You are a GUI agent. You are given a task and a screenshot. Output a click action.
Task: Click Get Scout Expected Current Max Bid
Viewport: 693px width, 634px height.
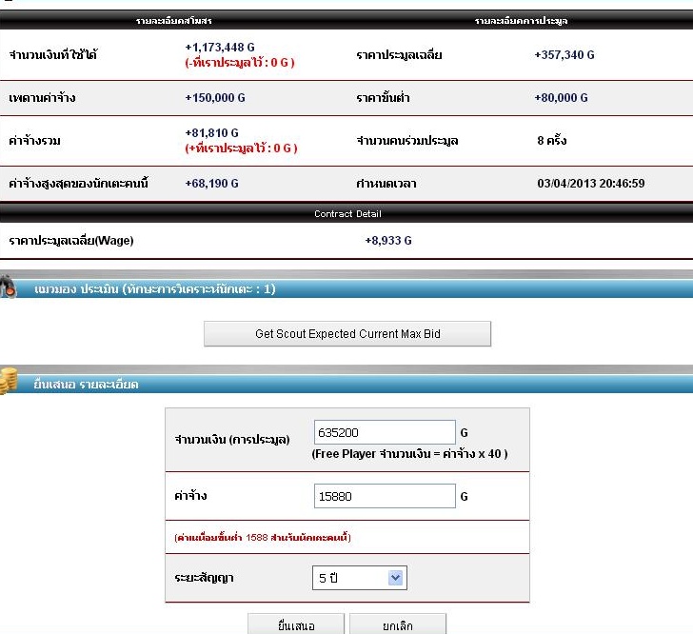point(347,334)
